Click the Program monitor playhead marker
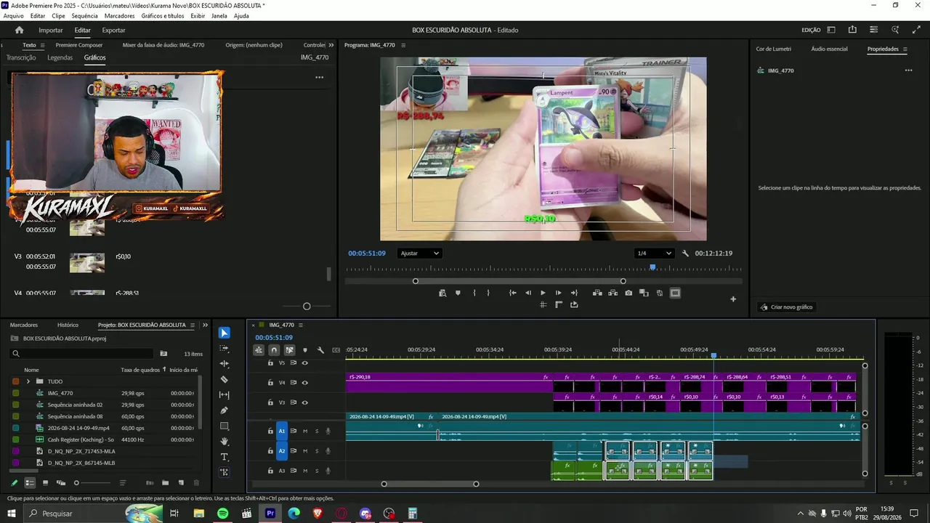 tap(652, 267)
